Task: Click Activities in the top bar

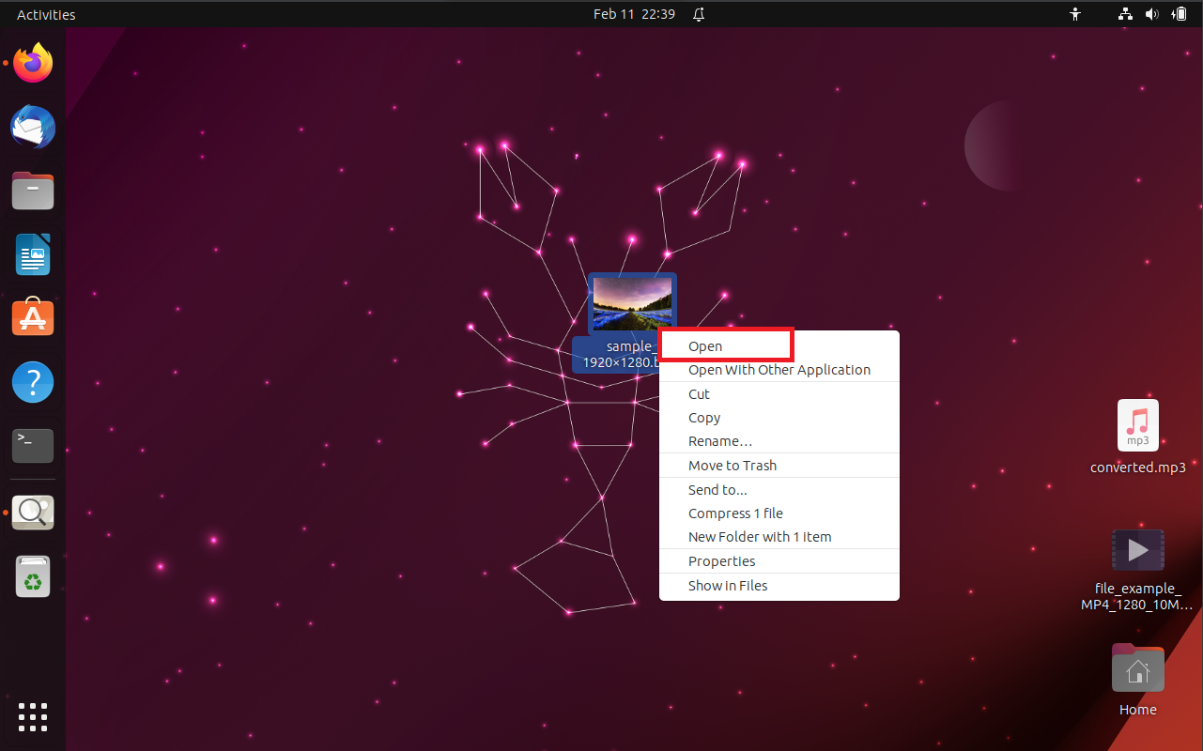Action: 45,14
